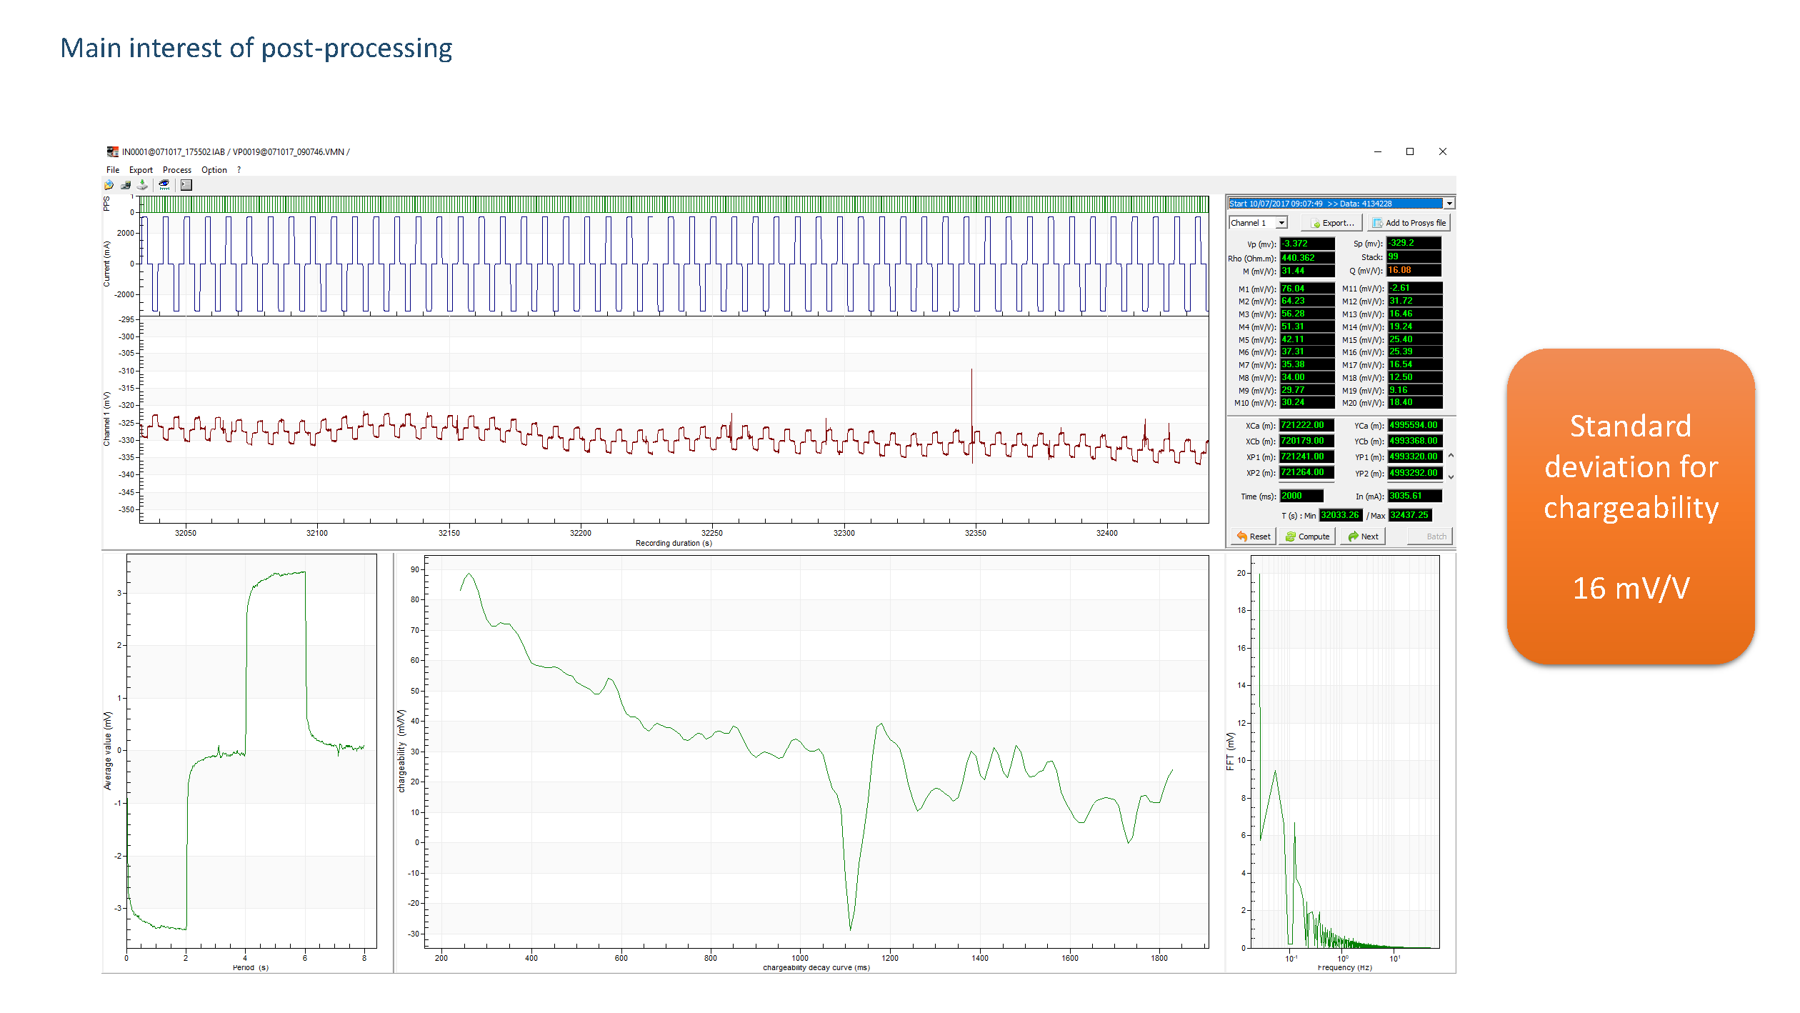Click the up arrow beside YP1 field
This screenshot has height=1013, width=1800.
click(x=1451, y=456)
